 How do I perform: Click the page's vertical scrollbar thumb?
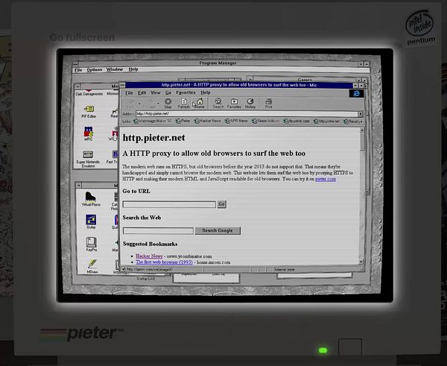tap(362, 141)
